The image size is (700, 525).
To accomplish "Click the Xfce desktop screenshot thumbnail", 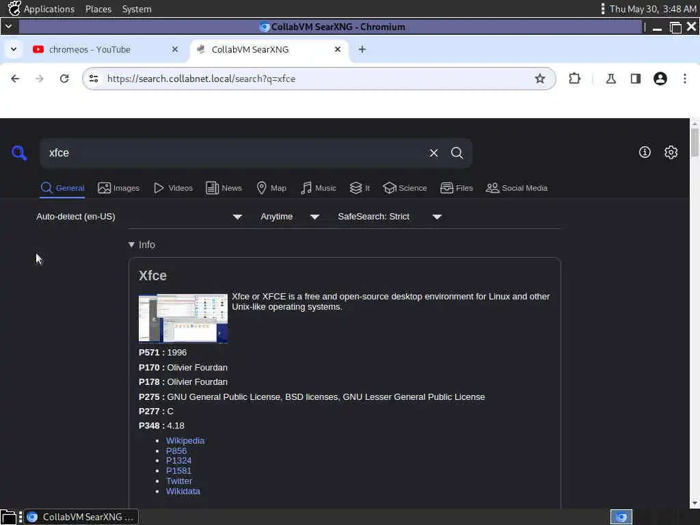I will [183, 319].
